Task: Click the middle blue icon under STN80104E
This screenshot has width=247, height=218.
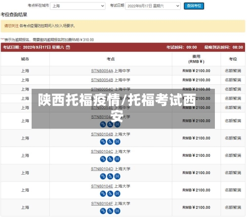Action: 110,194
